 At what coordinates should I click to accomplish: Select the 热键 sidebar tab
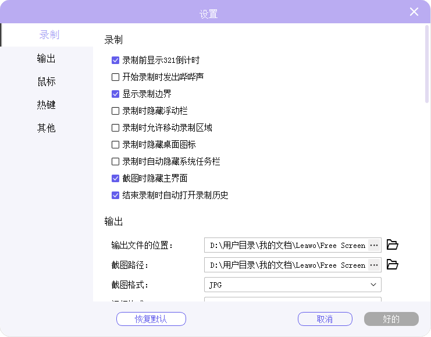[47, 105]
